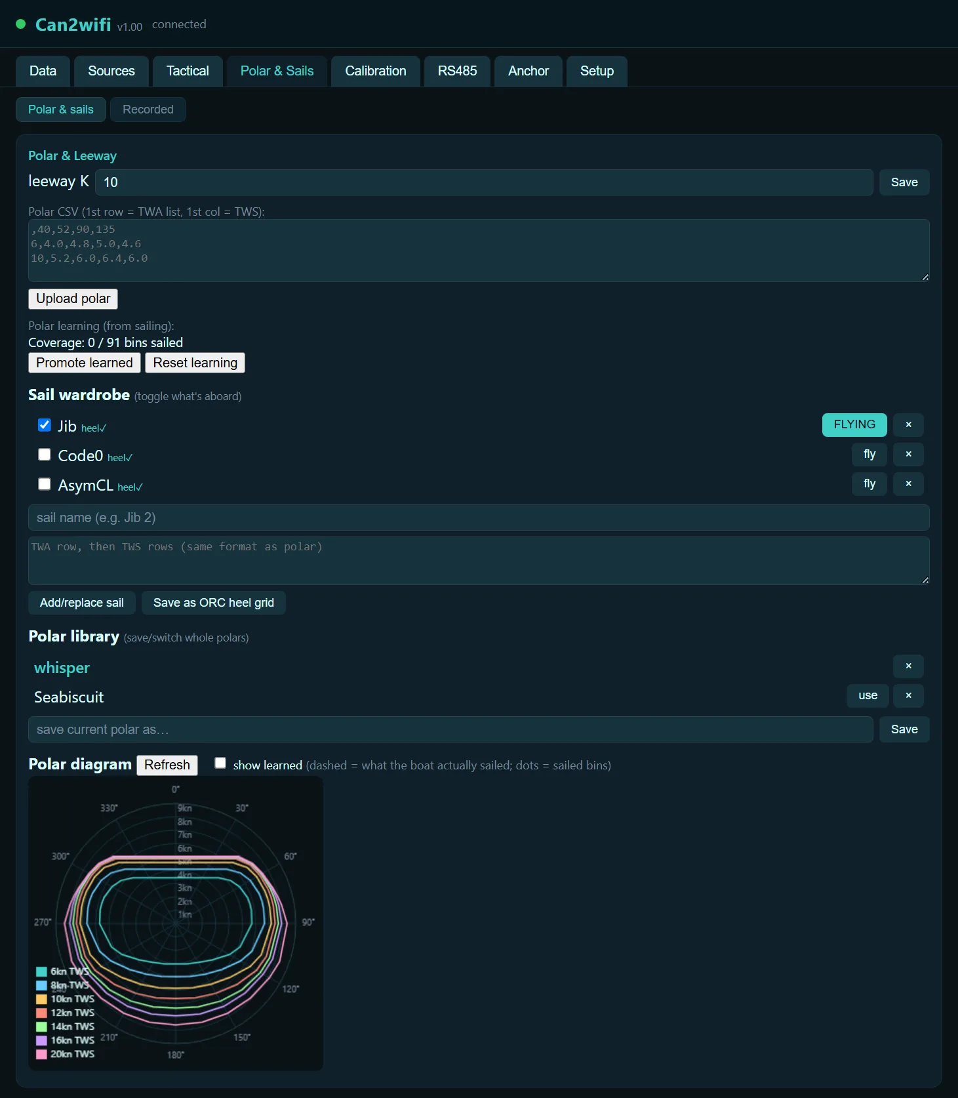Image resolution: width=958 pixels, height=1098 pixels.
Task: Fly the AsymCL sail
Action: pyautogui.click(x=869, y=484)
